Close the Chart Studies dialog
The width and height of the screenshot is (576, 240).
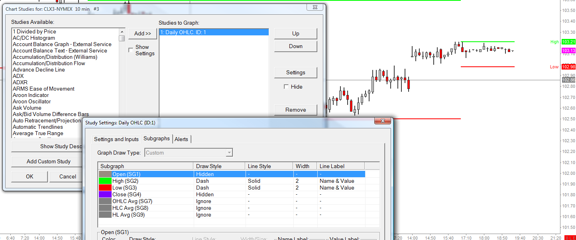click(315, 8)
